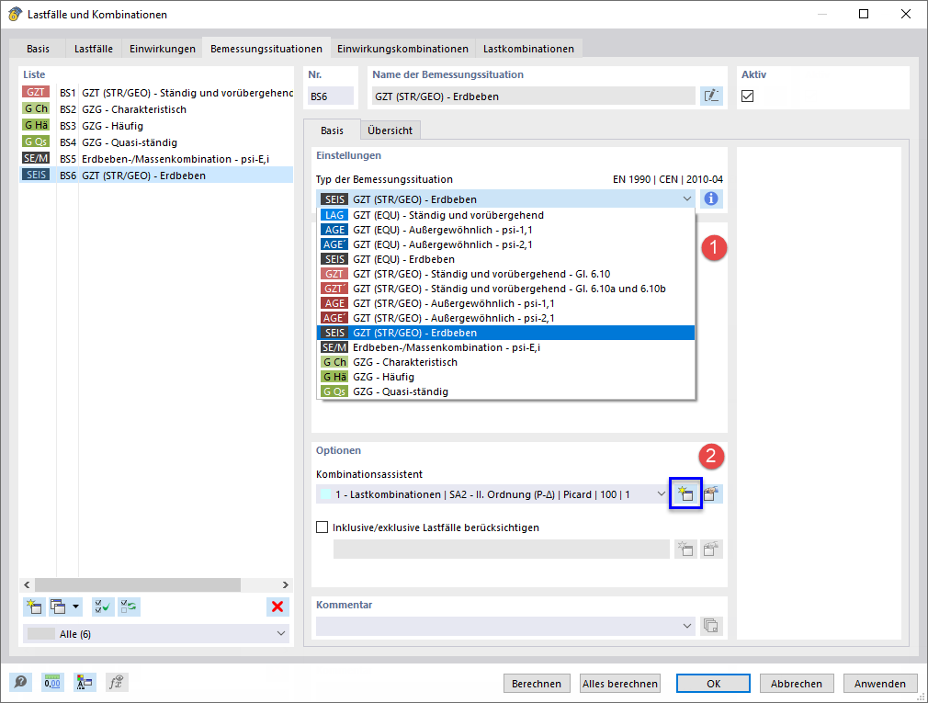Select the Bemessungssituationen tab
The width and height of the screenshot is (928, 703).
tap(266, 49)
